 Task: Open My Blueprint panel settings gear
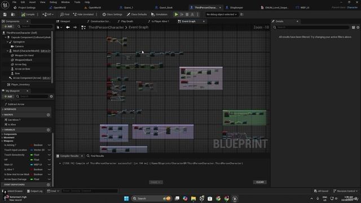(51, 96)
